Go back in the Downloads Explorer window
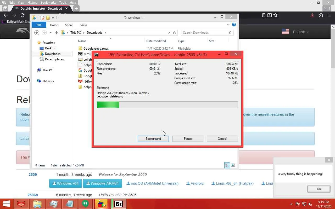The width and height of the screenshot is (335, 209). pyautogui.click(x=37, y=33)
